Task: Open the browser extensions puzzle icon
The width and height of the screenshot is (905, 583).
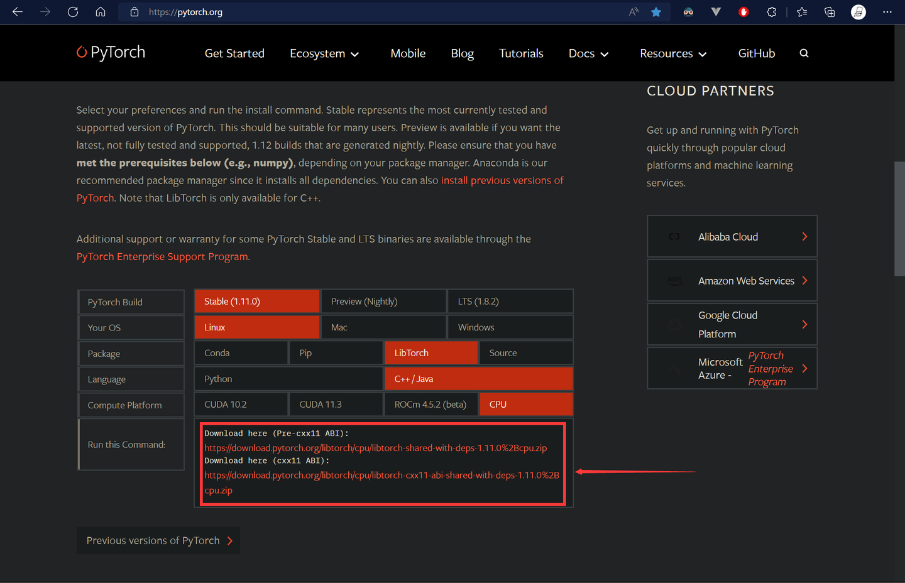Action: click(772, 12)
